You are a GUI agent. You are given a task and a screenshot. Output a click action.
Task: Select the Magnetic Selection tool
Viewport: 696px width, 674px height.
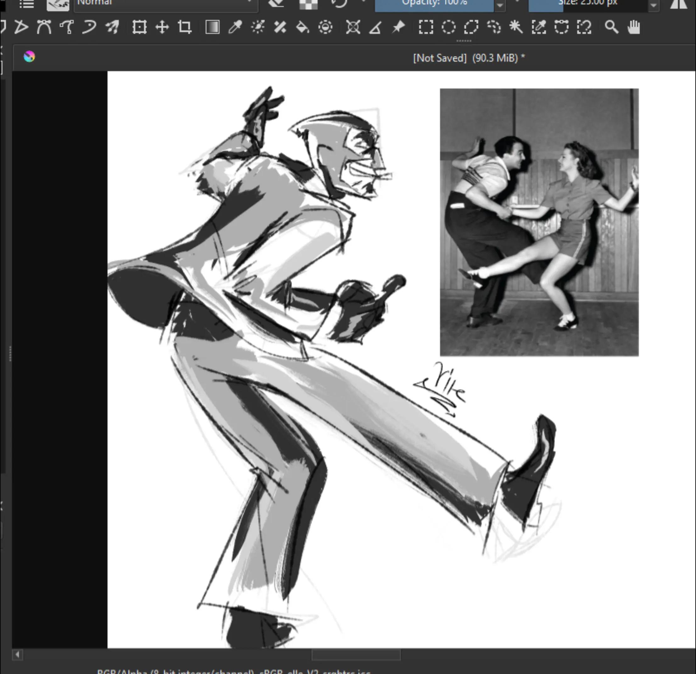pos(584,27)
